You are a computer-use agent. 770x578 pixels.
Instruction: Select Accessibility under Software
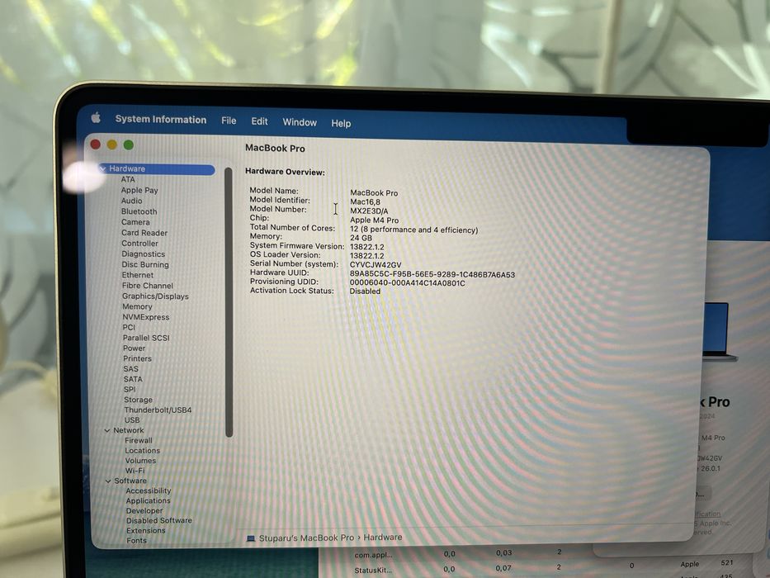pyautogui.click(x=149, y=491)
